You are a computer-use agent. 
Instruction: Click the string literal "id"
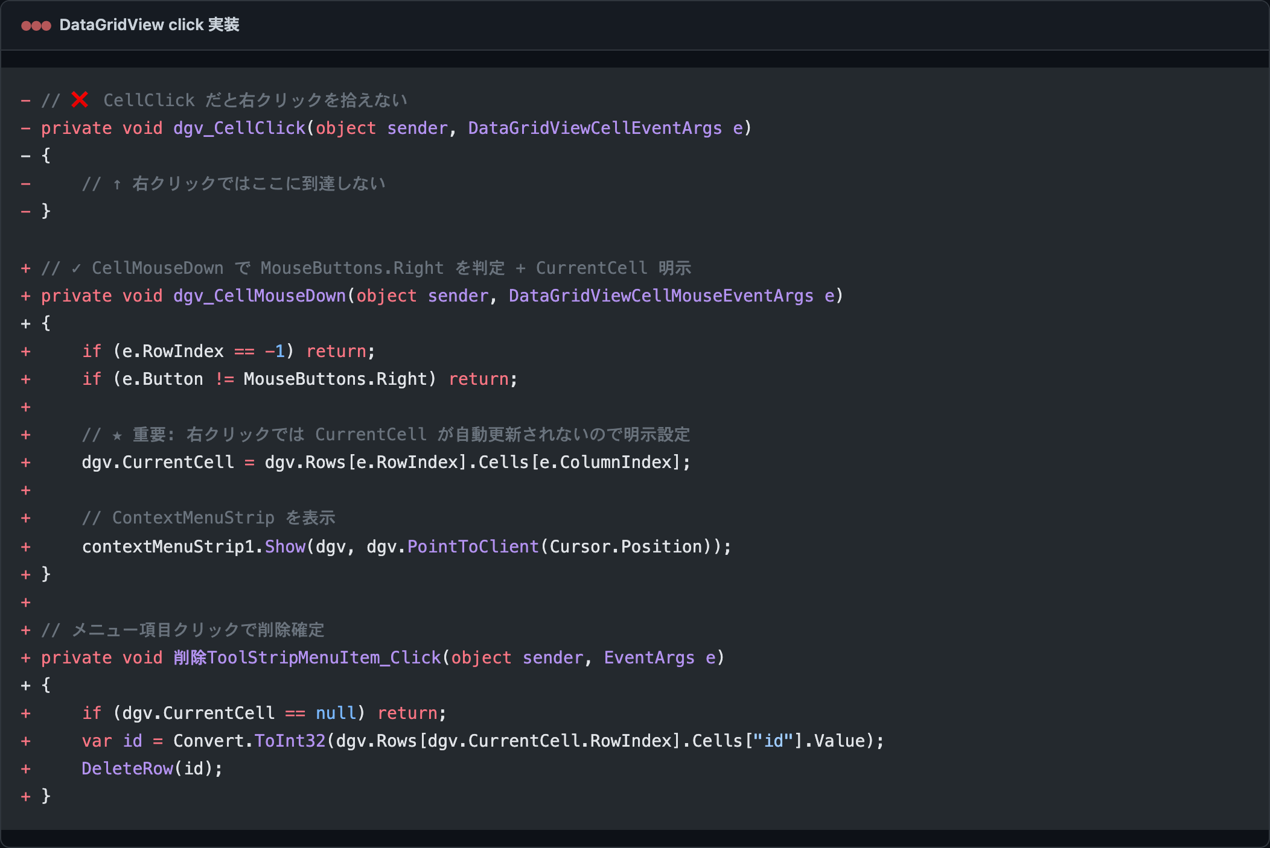pyautogui.click(x=773, y=741)
